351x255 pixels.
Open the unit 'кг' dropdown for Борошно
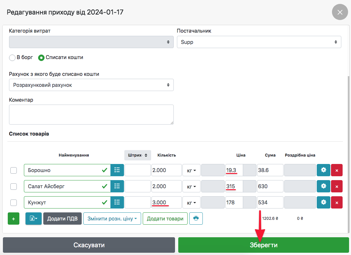tap(191, 170)
